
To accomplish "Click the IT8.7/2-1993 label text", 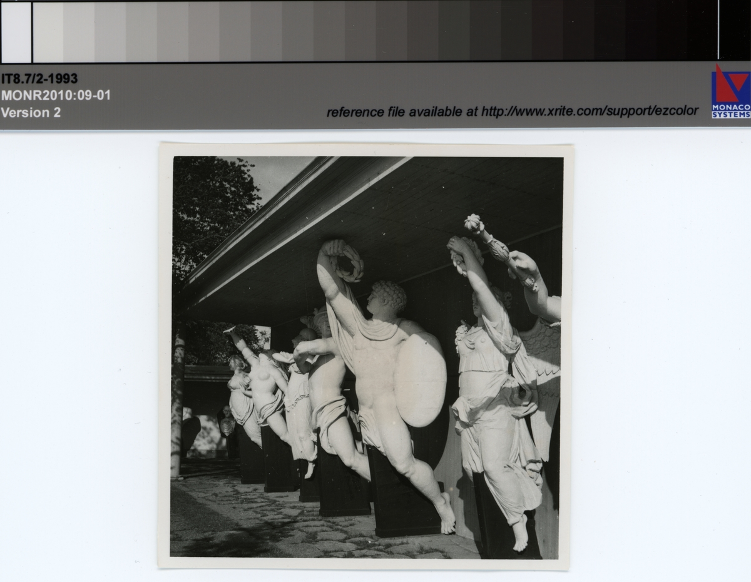I will pyautogui.click(x=39, y=79).
